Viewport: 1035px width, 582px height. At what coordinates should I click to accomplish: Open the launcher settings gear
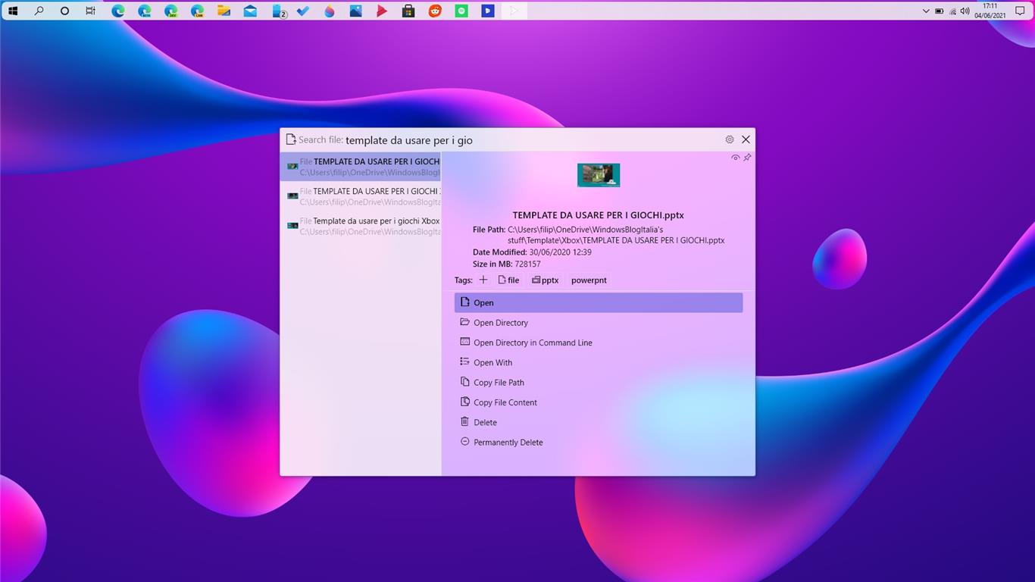point(730,139)
